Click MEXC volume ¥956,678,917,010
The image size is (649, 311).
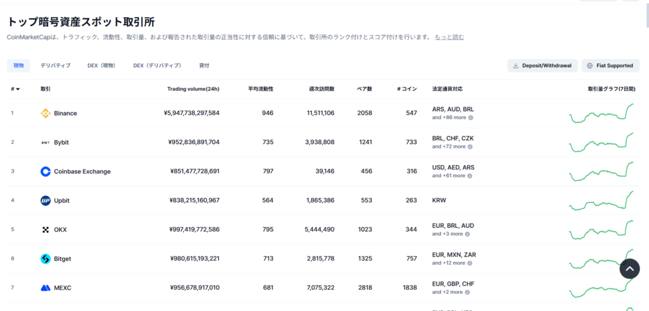tap(195, 288)
